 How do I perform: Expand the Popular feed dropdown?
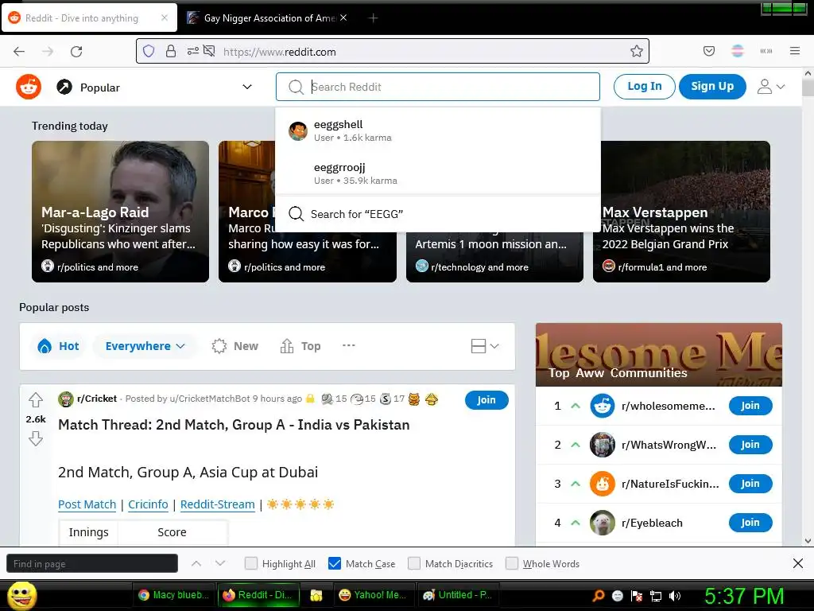[247, 87]
